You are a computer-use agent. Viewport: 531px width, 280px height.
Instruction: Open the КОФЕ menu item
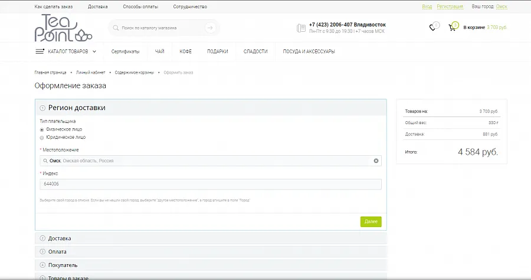(x=186, y=51)
